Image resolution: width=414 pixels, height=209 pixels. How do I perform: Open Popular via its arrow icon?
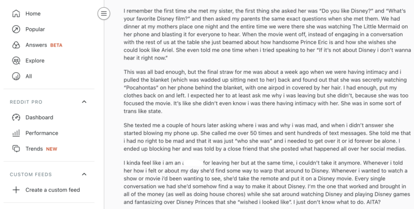(x=16, y=29)
